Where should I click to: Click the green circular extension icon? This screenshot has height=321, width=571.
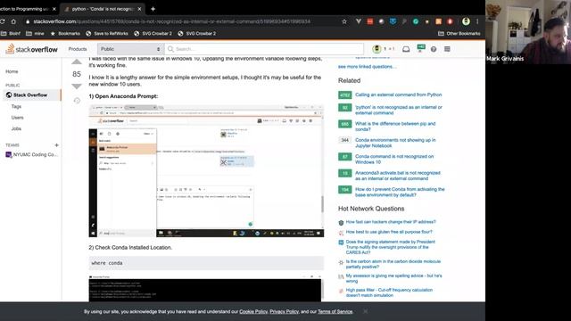click(x=416, y=21)
